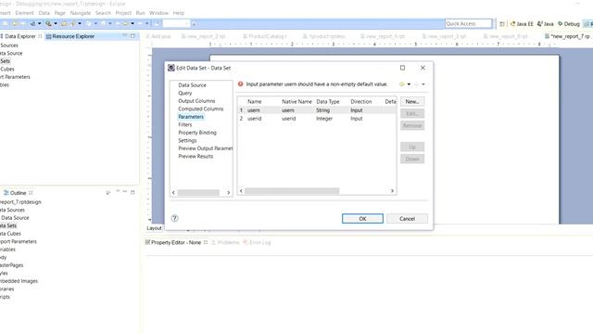Click the Remove parameter button
593x334 pixels.
click(412, 126)
